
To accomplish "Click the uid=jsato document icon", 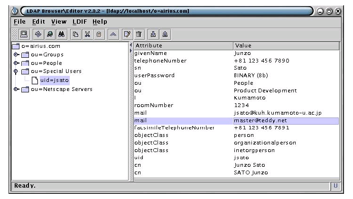I will [35, 80].
